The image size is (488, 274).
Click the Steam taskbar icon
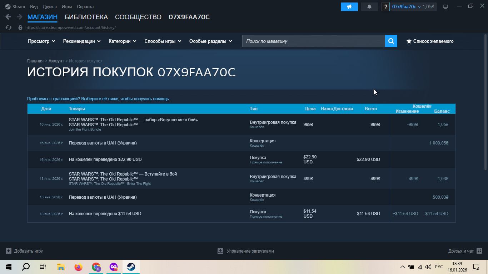pyautogui.click(x=131, y=267)
